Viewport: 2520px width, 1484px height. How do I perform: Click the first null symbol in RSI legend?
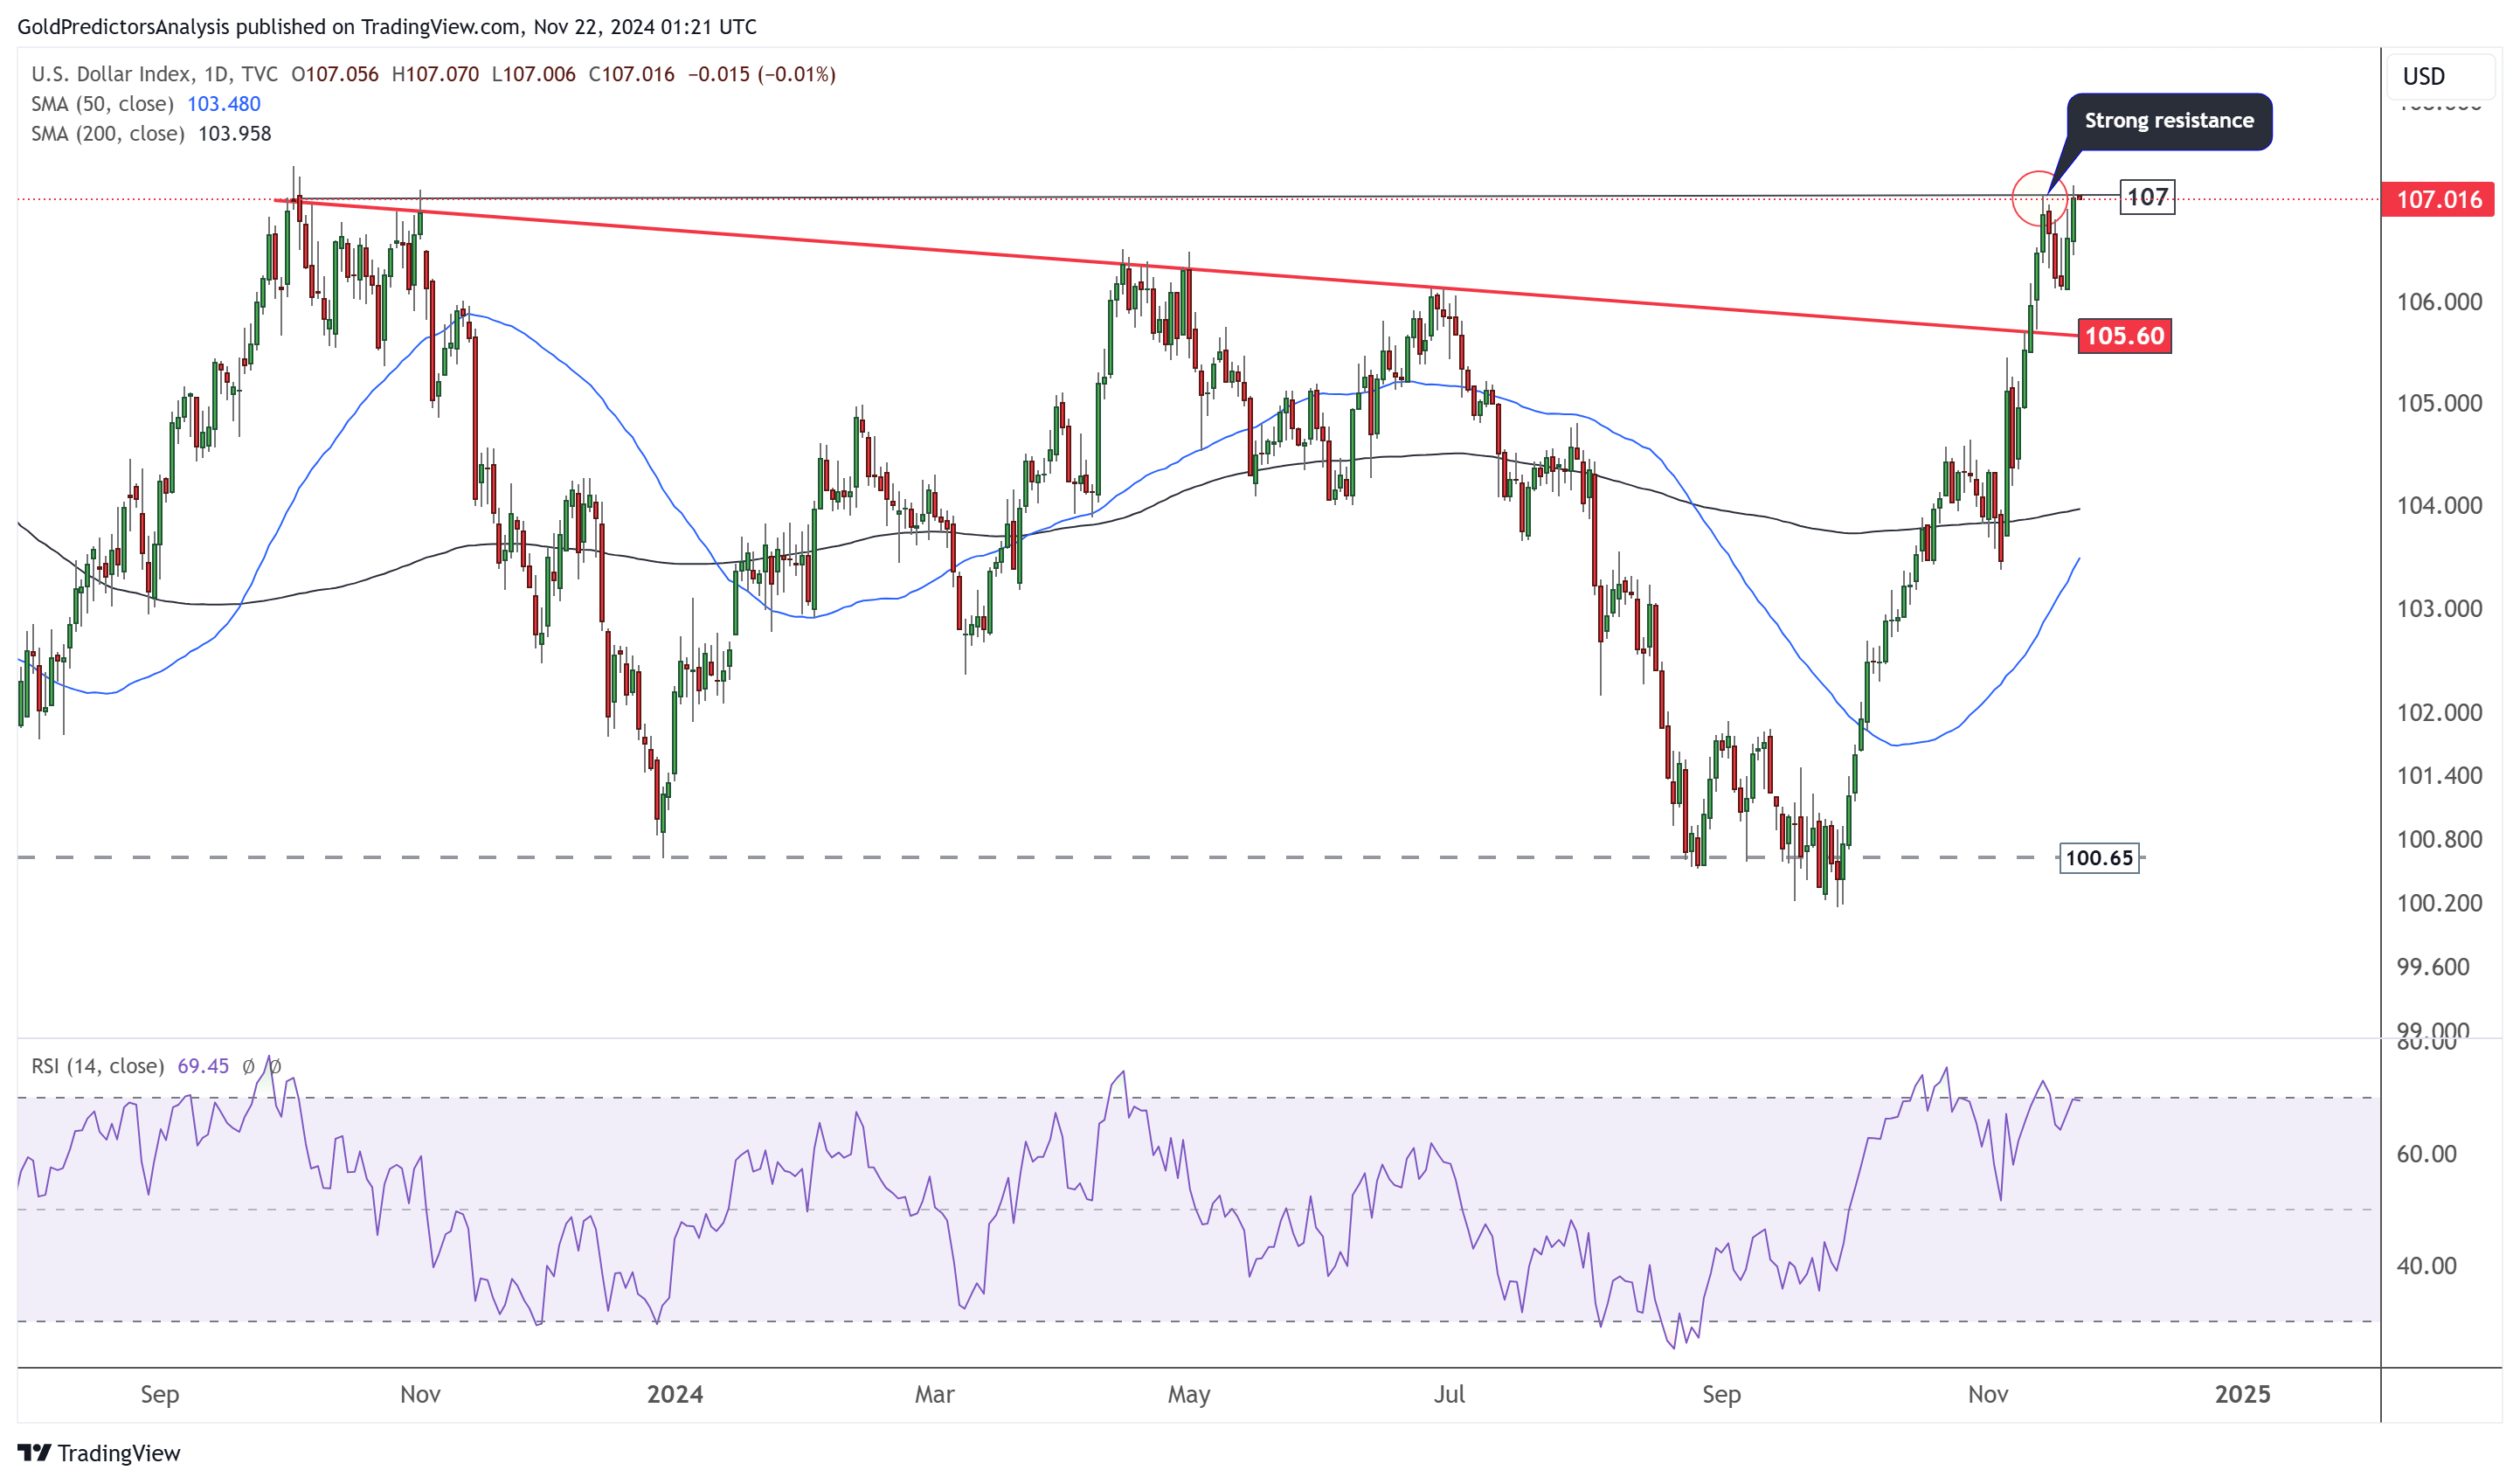click(x=249, y=1066)
